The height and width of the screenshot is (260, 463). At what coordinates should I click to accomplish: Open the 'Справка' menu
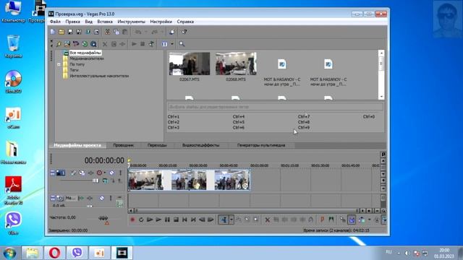tap(185, 22)
